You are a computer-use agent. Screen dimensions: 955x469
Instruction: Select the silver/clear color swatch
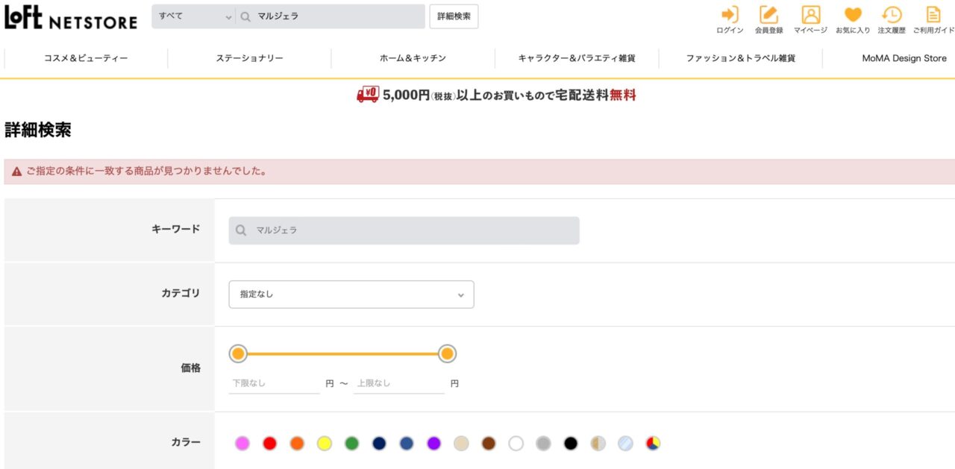click(x=625, y=444)
